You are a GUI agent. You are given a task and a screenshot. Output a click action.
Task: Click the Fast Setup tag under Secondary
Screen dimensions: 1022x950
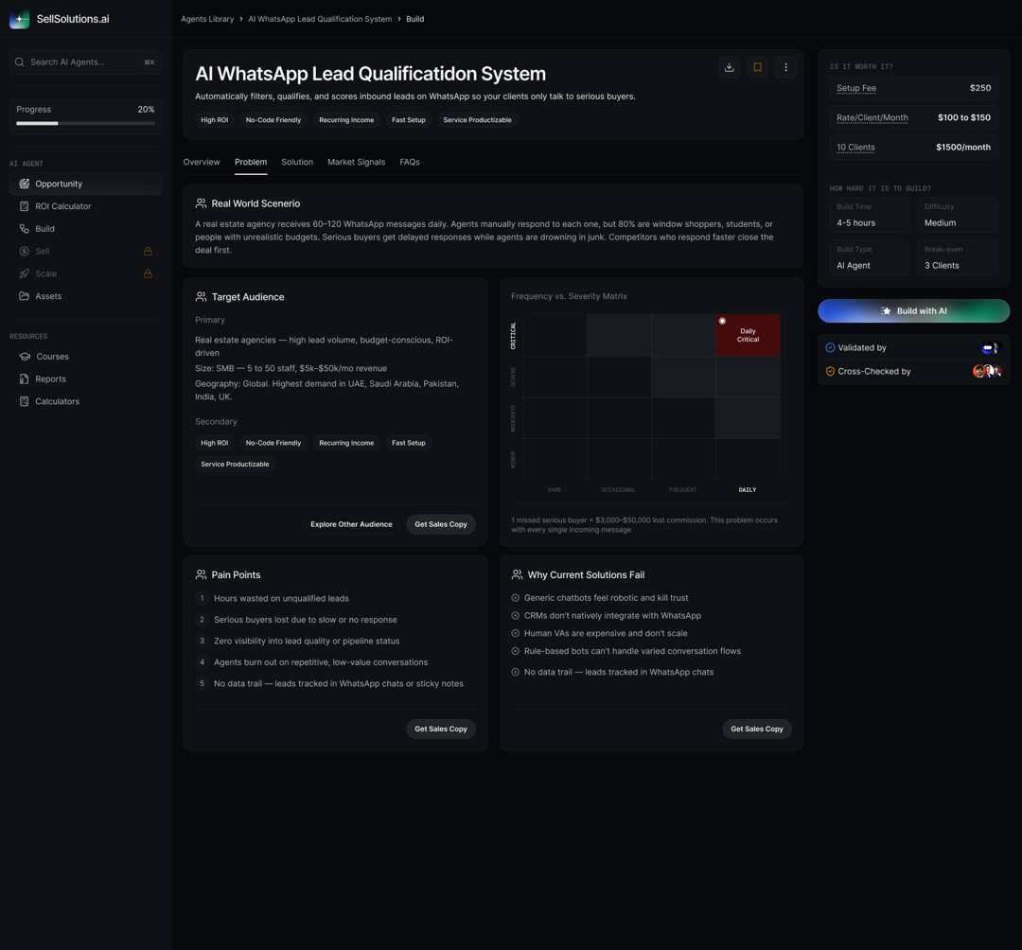(409, 443)
